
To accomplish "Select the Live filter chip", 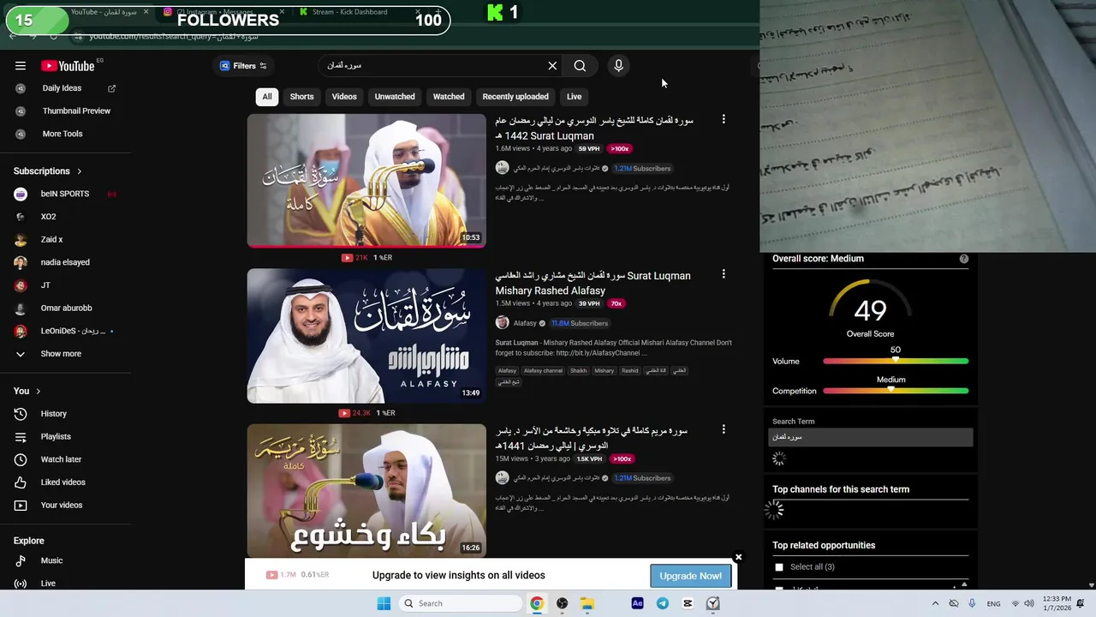I will (574, 97).
